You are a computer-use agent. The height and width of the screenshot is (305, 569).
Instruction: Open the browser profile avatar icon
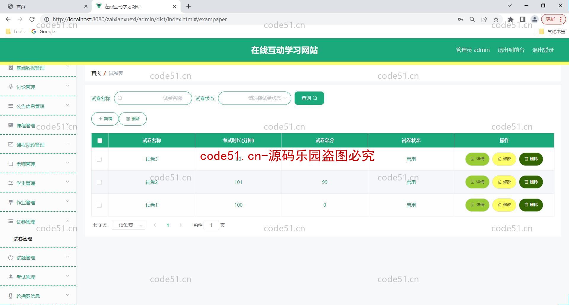pos(534,19)
